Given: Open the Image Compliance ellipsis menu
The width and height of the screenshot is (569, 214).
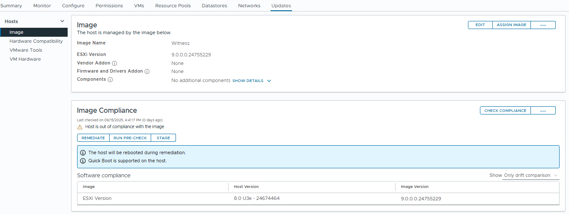Looking at the screenshot, I should click(x=543, y=111).
